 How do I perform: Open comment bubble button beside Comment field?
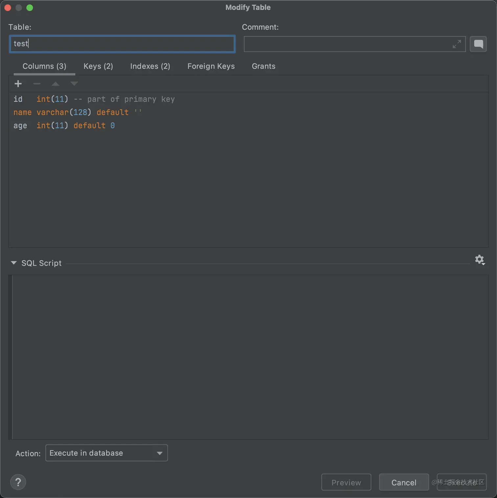pos(478,44)
